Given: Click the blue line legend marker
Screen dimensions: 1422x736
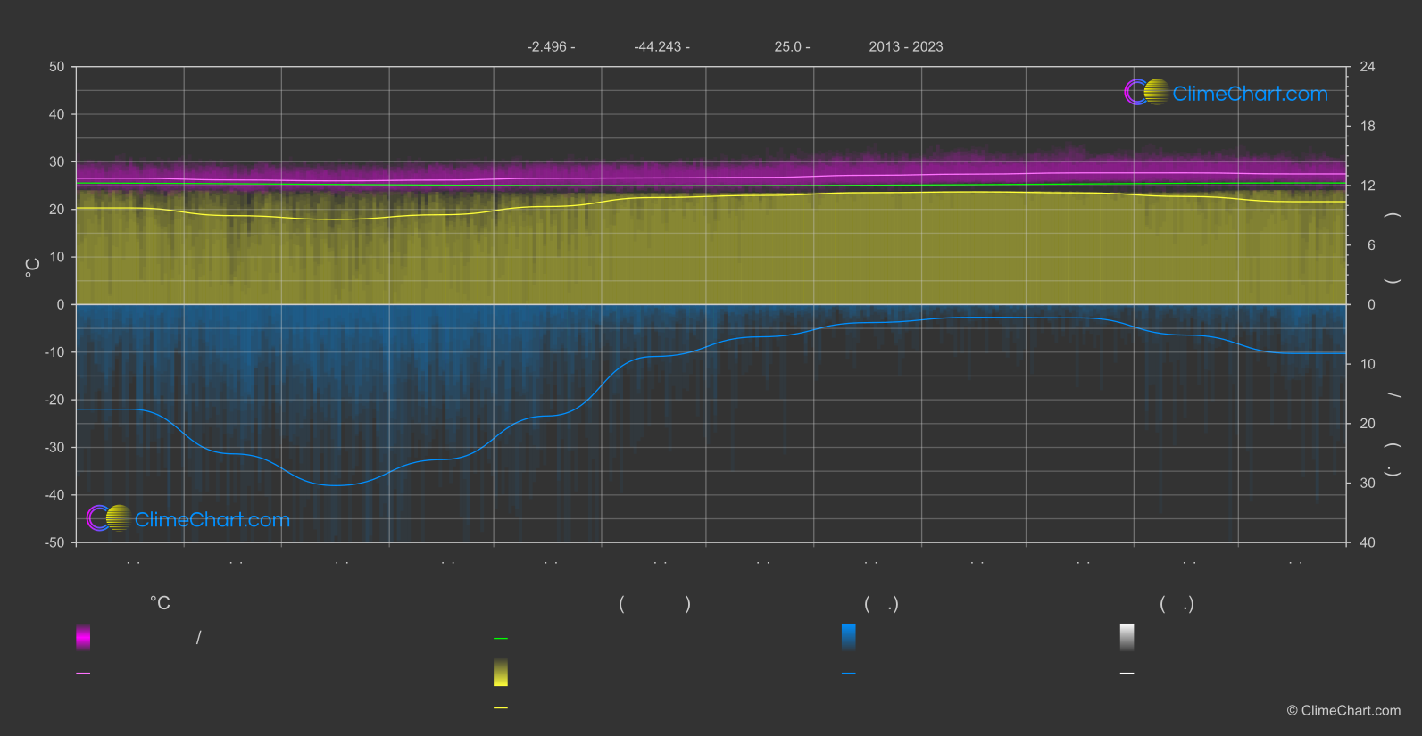Looking at the screenshot, I should click(x=849, y=674).
